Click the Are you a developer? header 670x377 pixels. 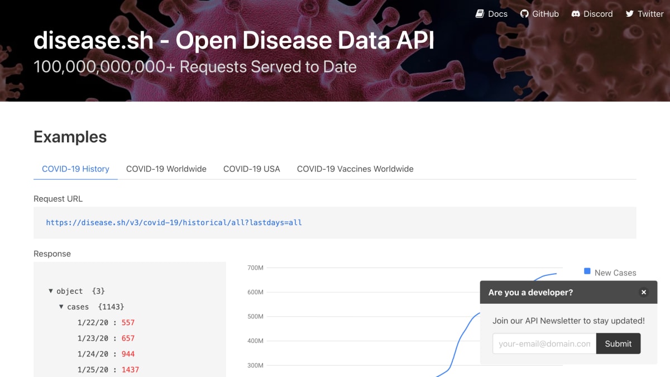530,292
